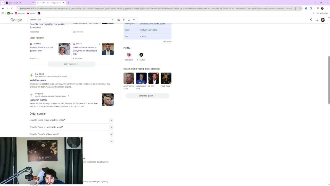The width and height of the screenshot is (330, 186).
Task: View site information in the address bar
Action: 18,8
